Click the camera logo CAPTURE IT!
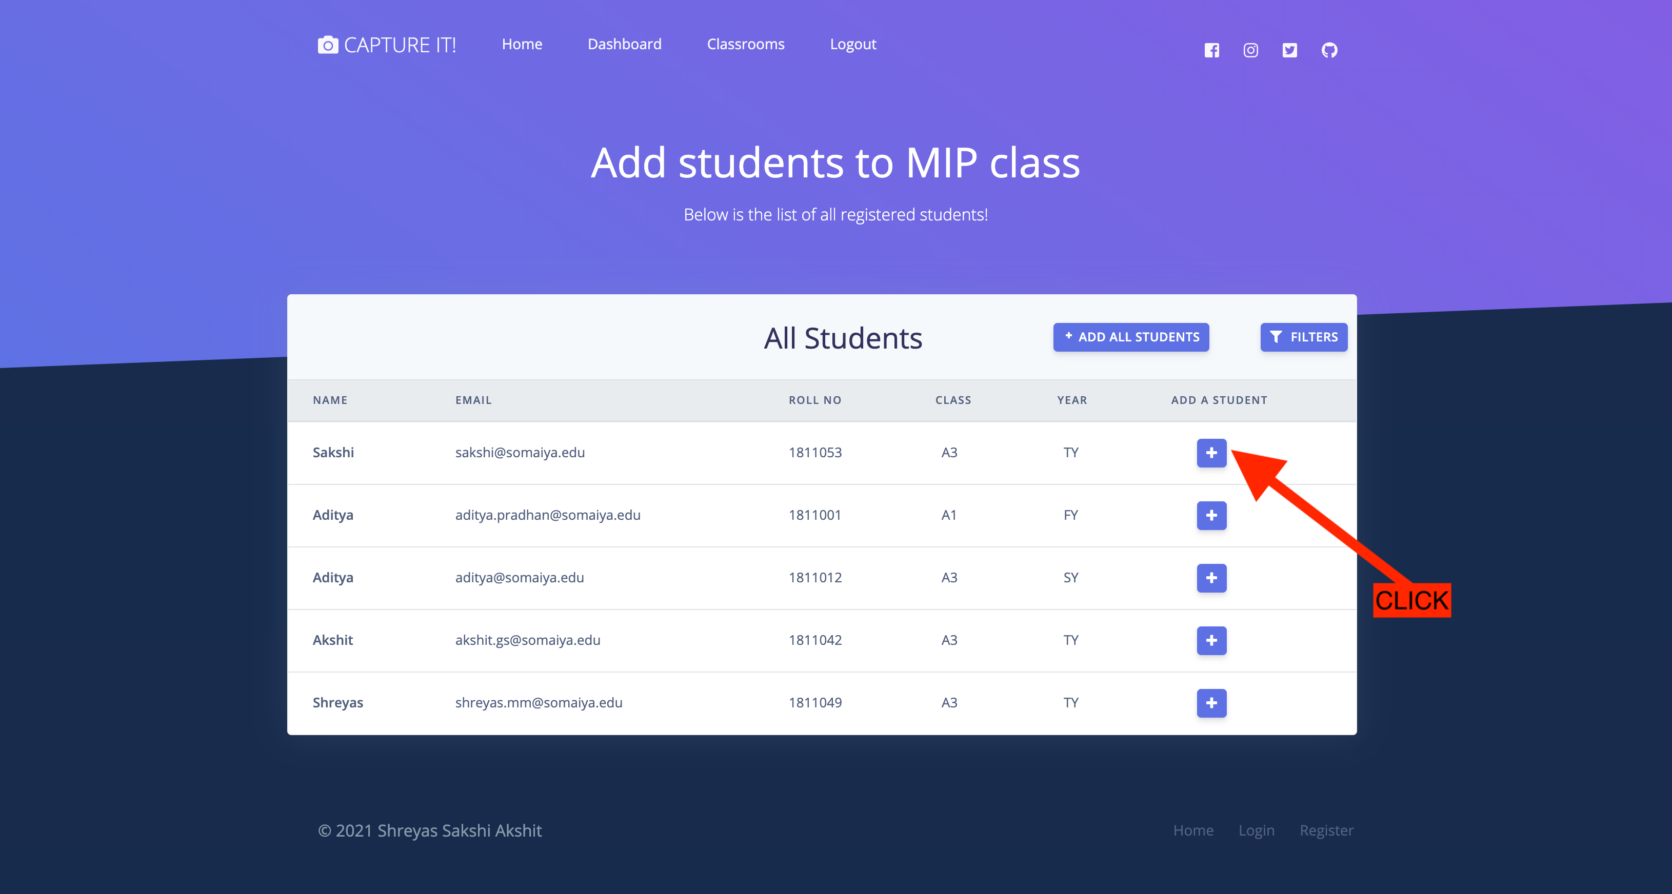 pyautogui.click(x=387, y=45)
